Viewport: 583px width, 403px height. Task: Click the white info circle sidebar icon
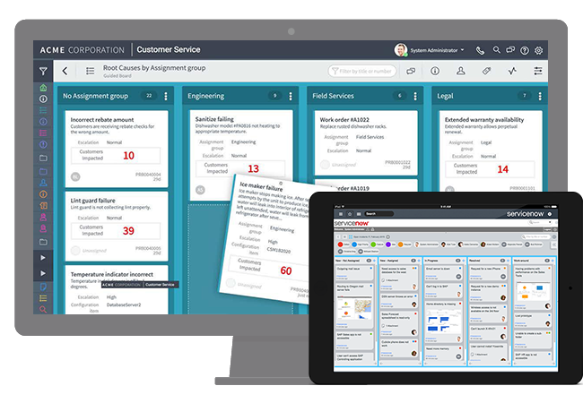43,99
